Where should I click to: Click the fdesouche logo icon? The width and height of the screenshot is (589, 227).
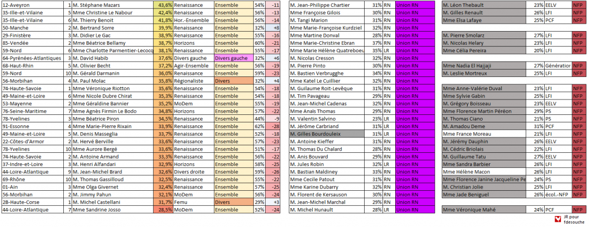(x=559, y=219)
